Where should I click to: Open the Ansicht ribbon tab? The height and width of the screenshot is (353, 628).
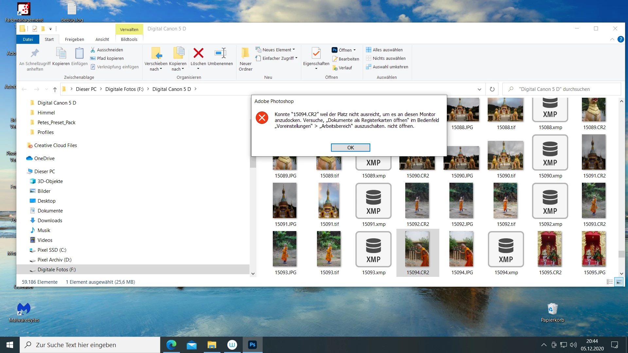102,39
